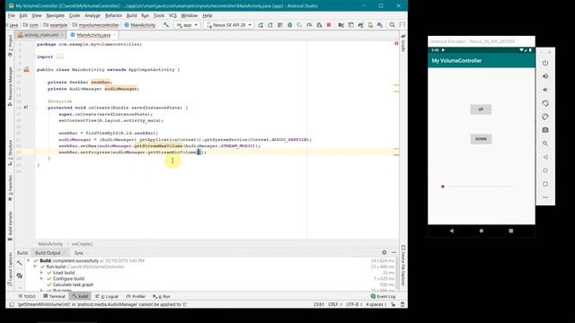Click the emulator volume down icon
The height and width of the screenshot is (323, 575).
545,90
